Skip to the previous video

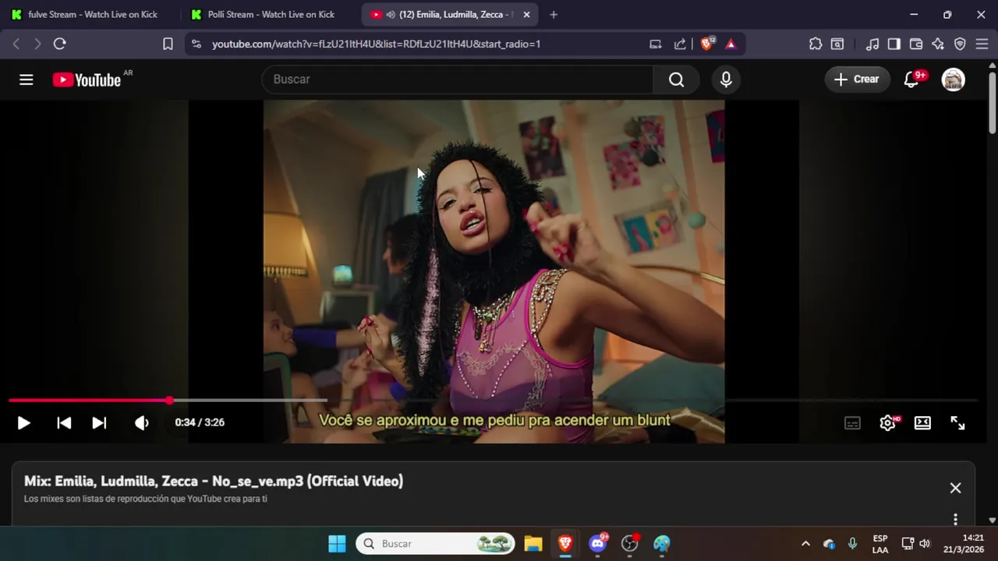coord(64,422)
